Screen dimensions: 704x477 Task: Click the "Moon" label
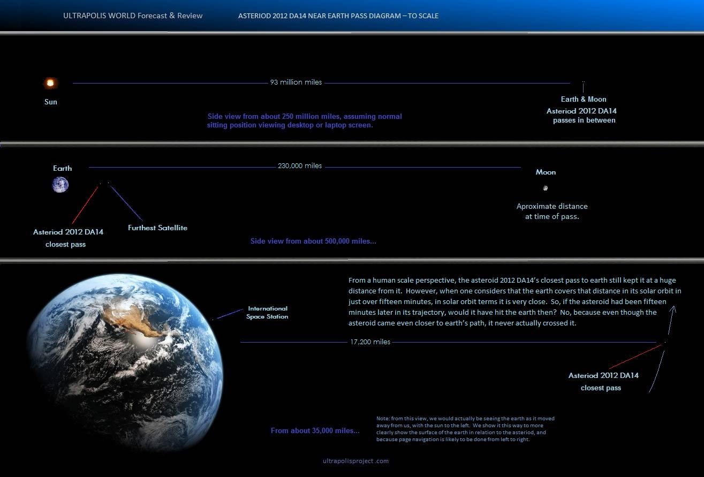(x=546, y=172)
